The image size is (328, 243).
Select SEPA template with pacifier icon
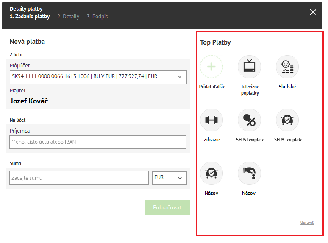[249, 120]
